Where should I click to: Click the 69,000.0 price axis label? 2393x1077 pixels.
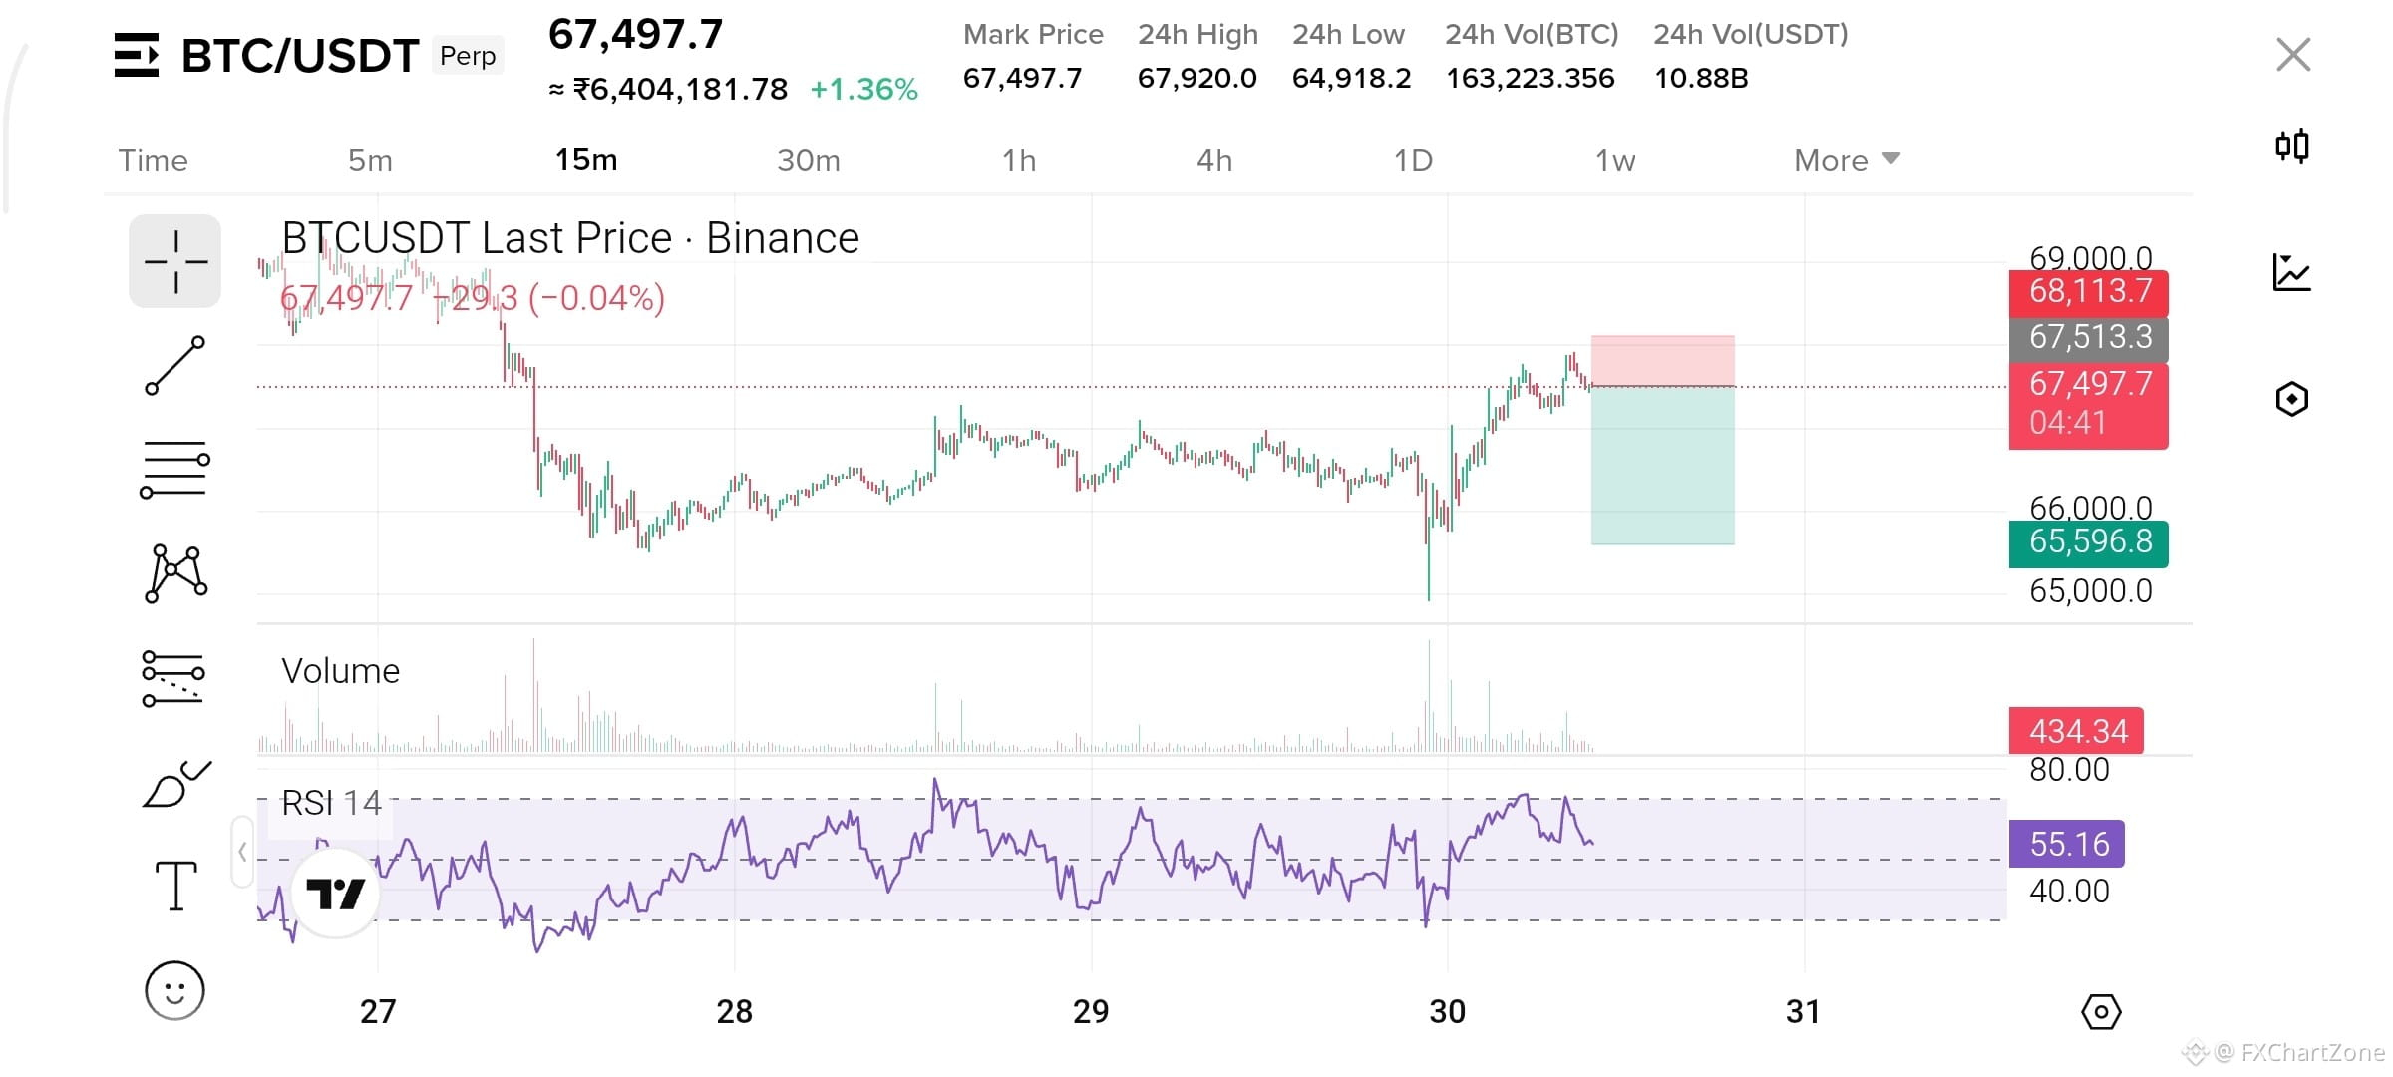2090,257
